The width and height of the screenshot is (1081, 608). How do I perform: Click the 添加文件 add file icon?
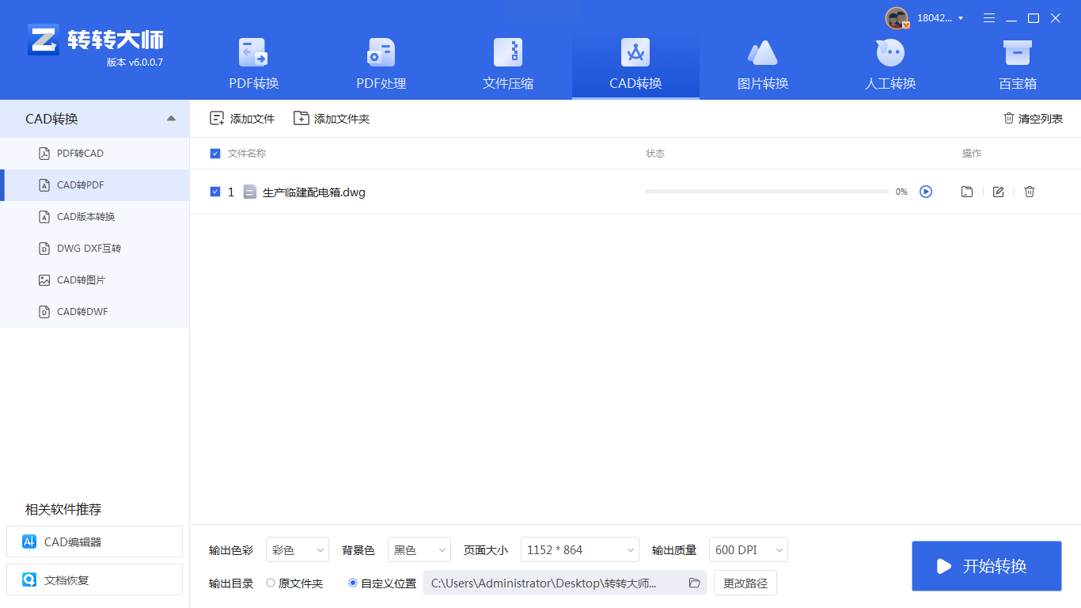pyautogui.click(x=217, y=119)
